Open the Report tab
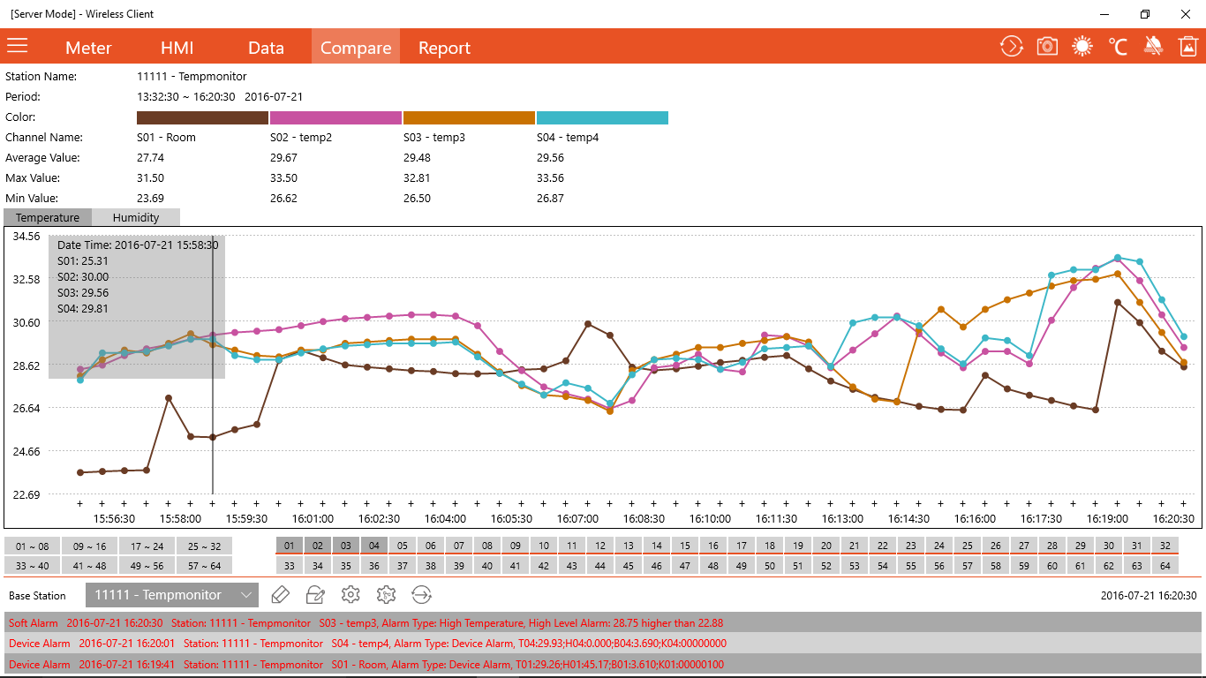1206x678 pixels. click(444, 48)
